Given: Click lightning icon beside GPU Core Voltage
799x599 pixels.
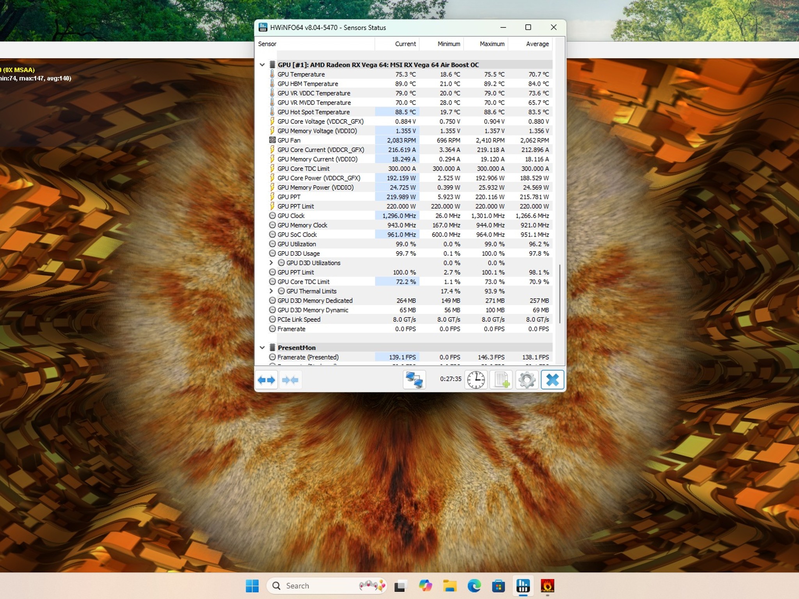Looking at the screenshot, I should click(272, 121).
